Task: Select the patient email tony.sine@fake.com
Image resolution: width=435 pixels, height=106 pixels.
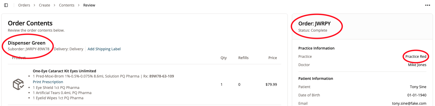Action: 409,103
